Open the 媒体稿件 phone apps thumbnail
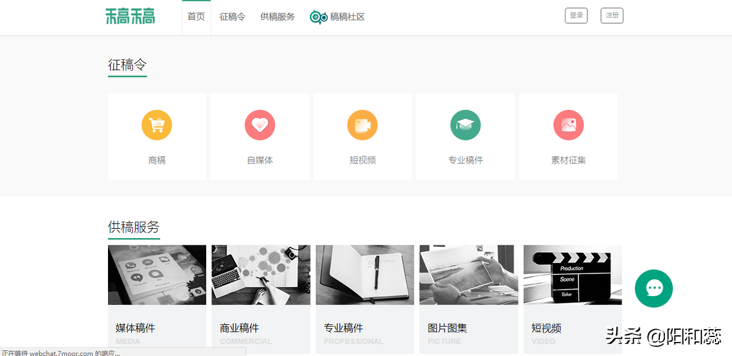732x356 pixels. pyautogui.click(x=157, y=275)
